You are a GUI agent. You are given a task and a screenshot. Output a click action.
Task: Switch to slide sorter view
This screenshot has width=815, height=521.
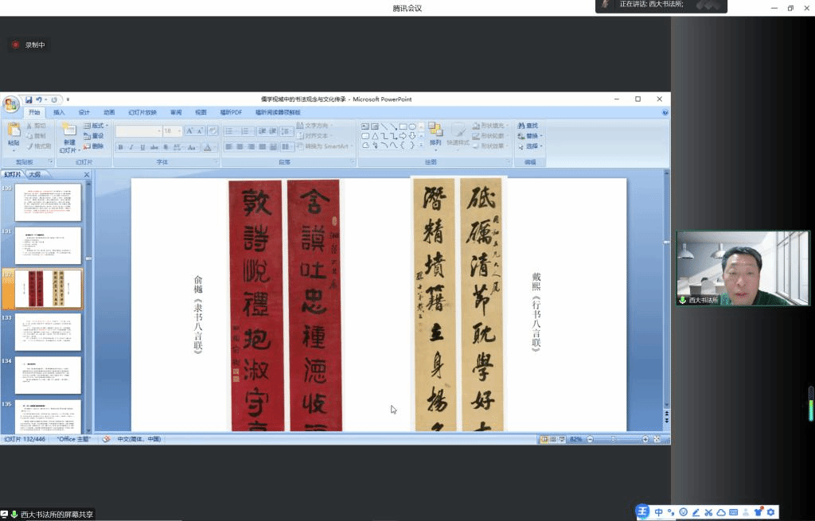coord(553,439)
